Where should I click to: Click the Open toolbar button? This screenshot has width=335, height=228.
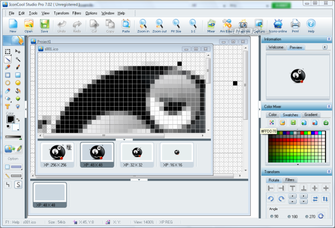coord(29,26)
